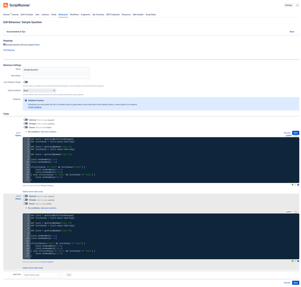Image resolution: width=301 pixels, height=287 pixels.
Task: Toggle Writable to make List 2 readonly
Action: coord(26,200)
